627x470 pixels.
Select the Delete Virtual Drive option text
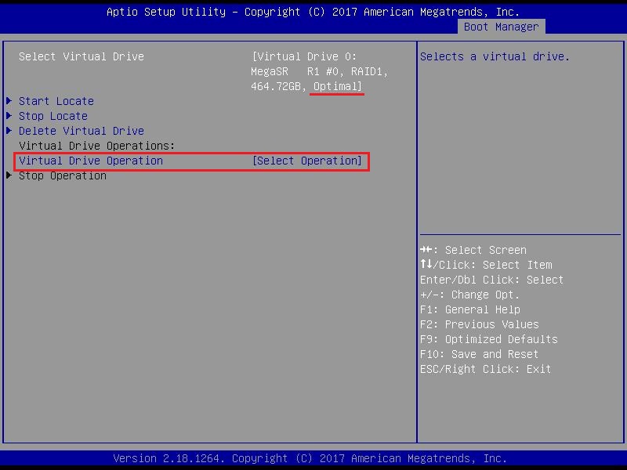[82, 131]
